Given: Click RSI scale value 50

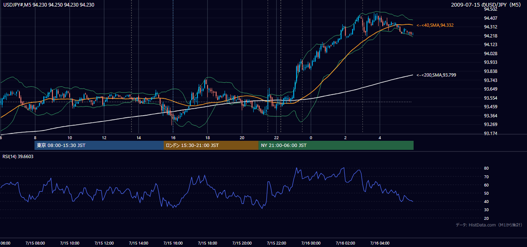Looking at the screenshot, I should (487, 193).
